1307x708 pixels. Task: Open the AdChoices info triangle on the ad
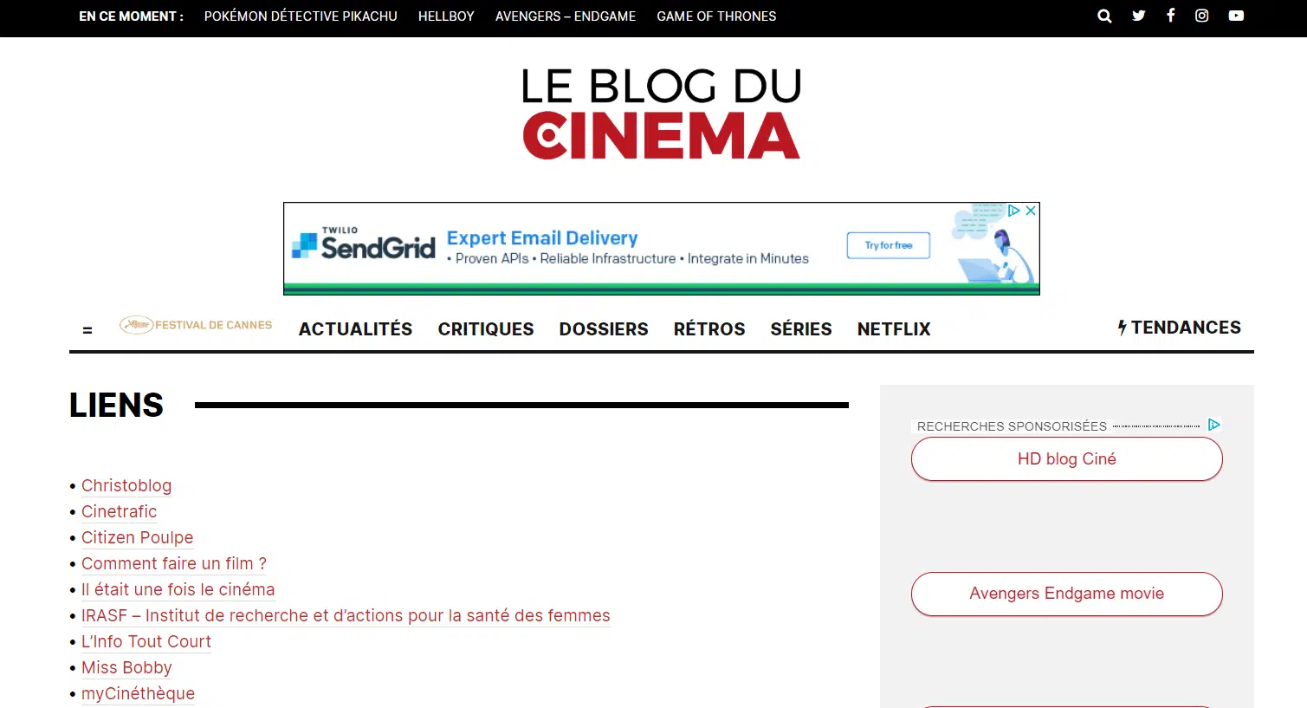[x=1014, y=211]
